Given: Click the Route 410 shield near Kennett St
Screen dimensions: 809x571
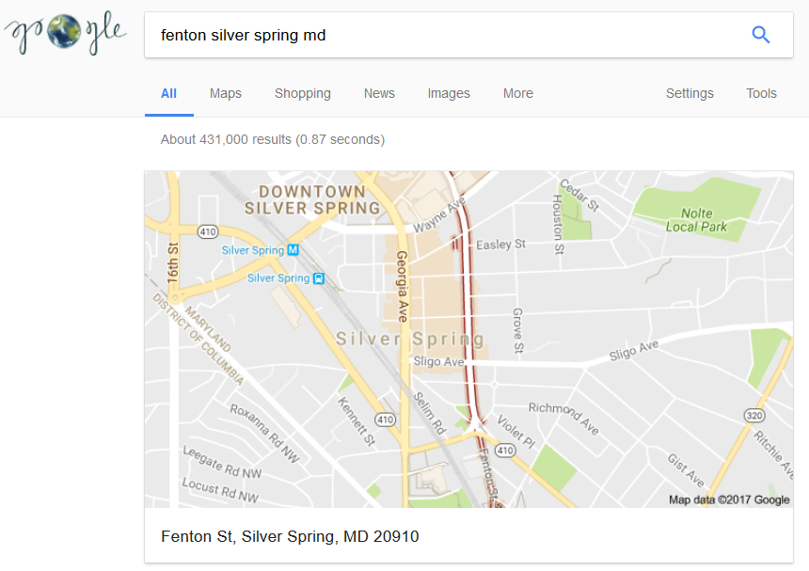Looking at the screenshot, I should (x=385, y=419).
